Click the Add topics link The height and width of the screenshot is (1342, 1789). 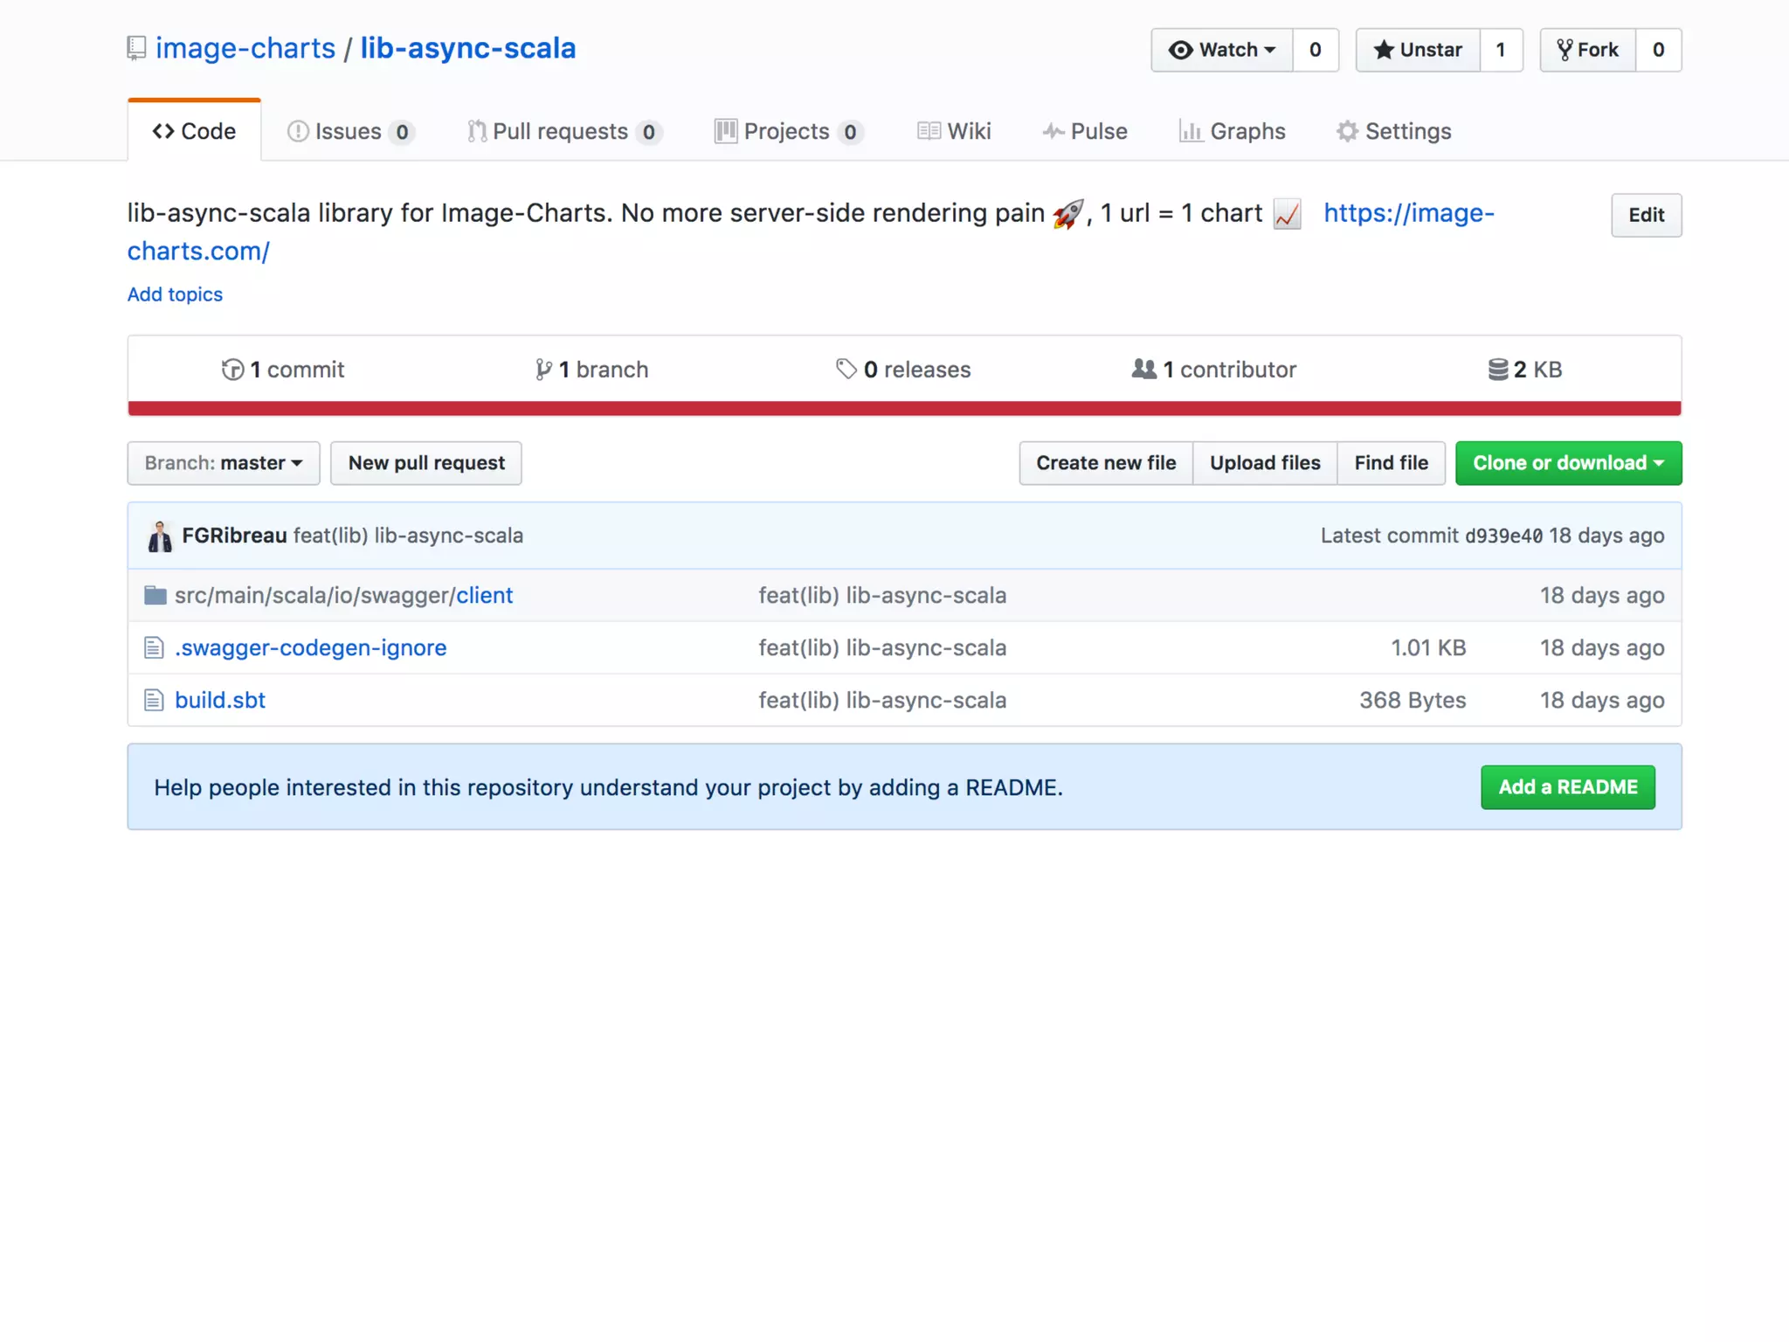point(175,294)
